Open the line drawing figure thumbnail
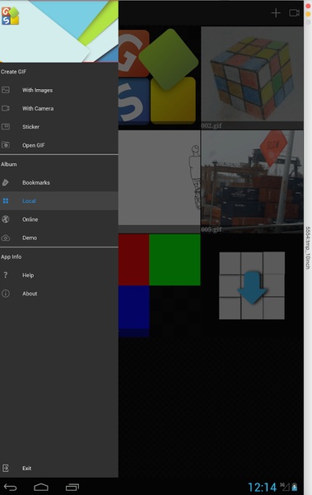The image size is (312, 495). point(159,181)
